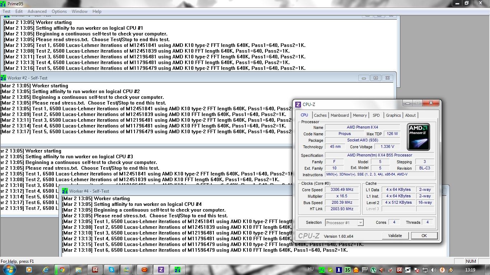490x275 pixels.
Task: Click the Worker #4 window title icon
Action: [x=65, y=191]
